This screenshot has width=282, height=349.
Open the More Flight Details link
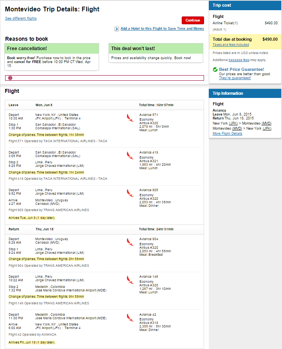coord(227,134)
